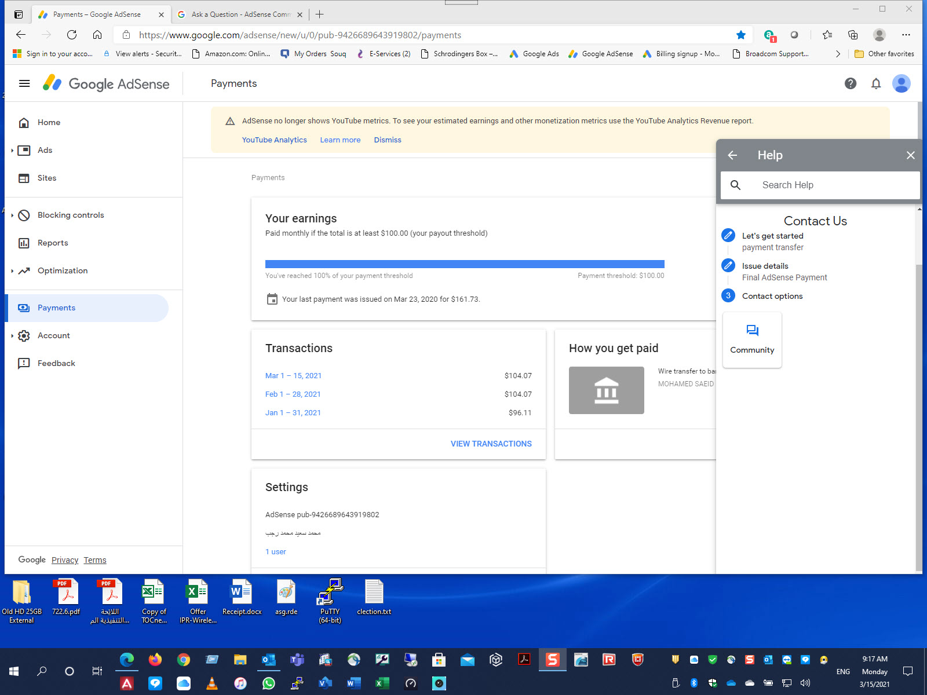
Task: Click the Google AdSense logo
Action: pos(106,83)
